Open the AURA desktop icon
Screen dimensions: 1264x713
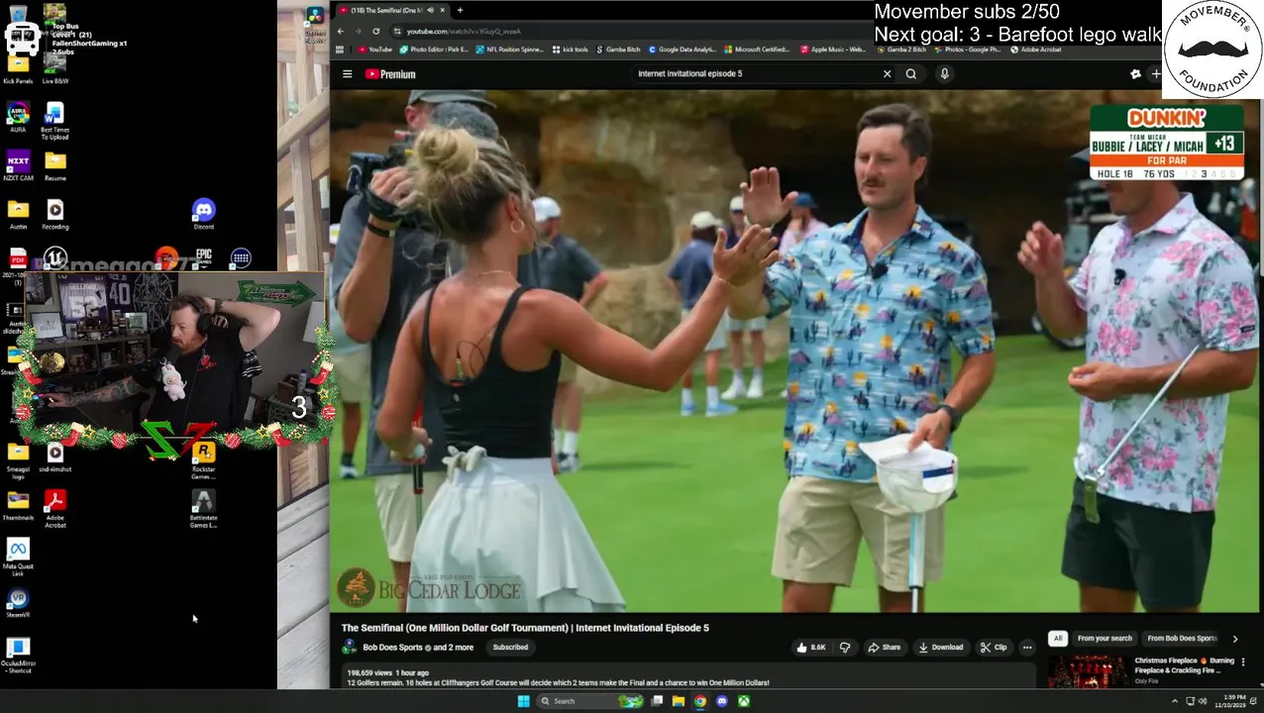18,117
